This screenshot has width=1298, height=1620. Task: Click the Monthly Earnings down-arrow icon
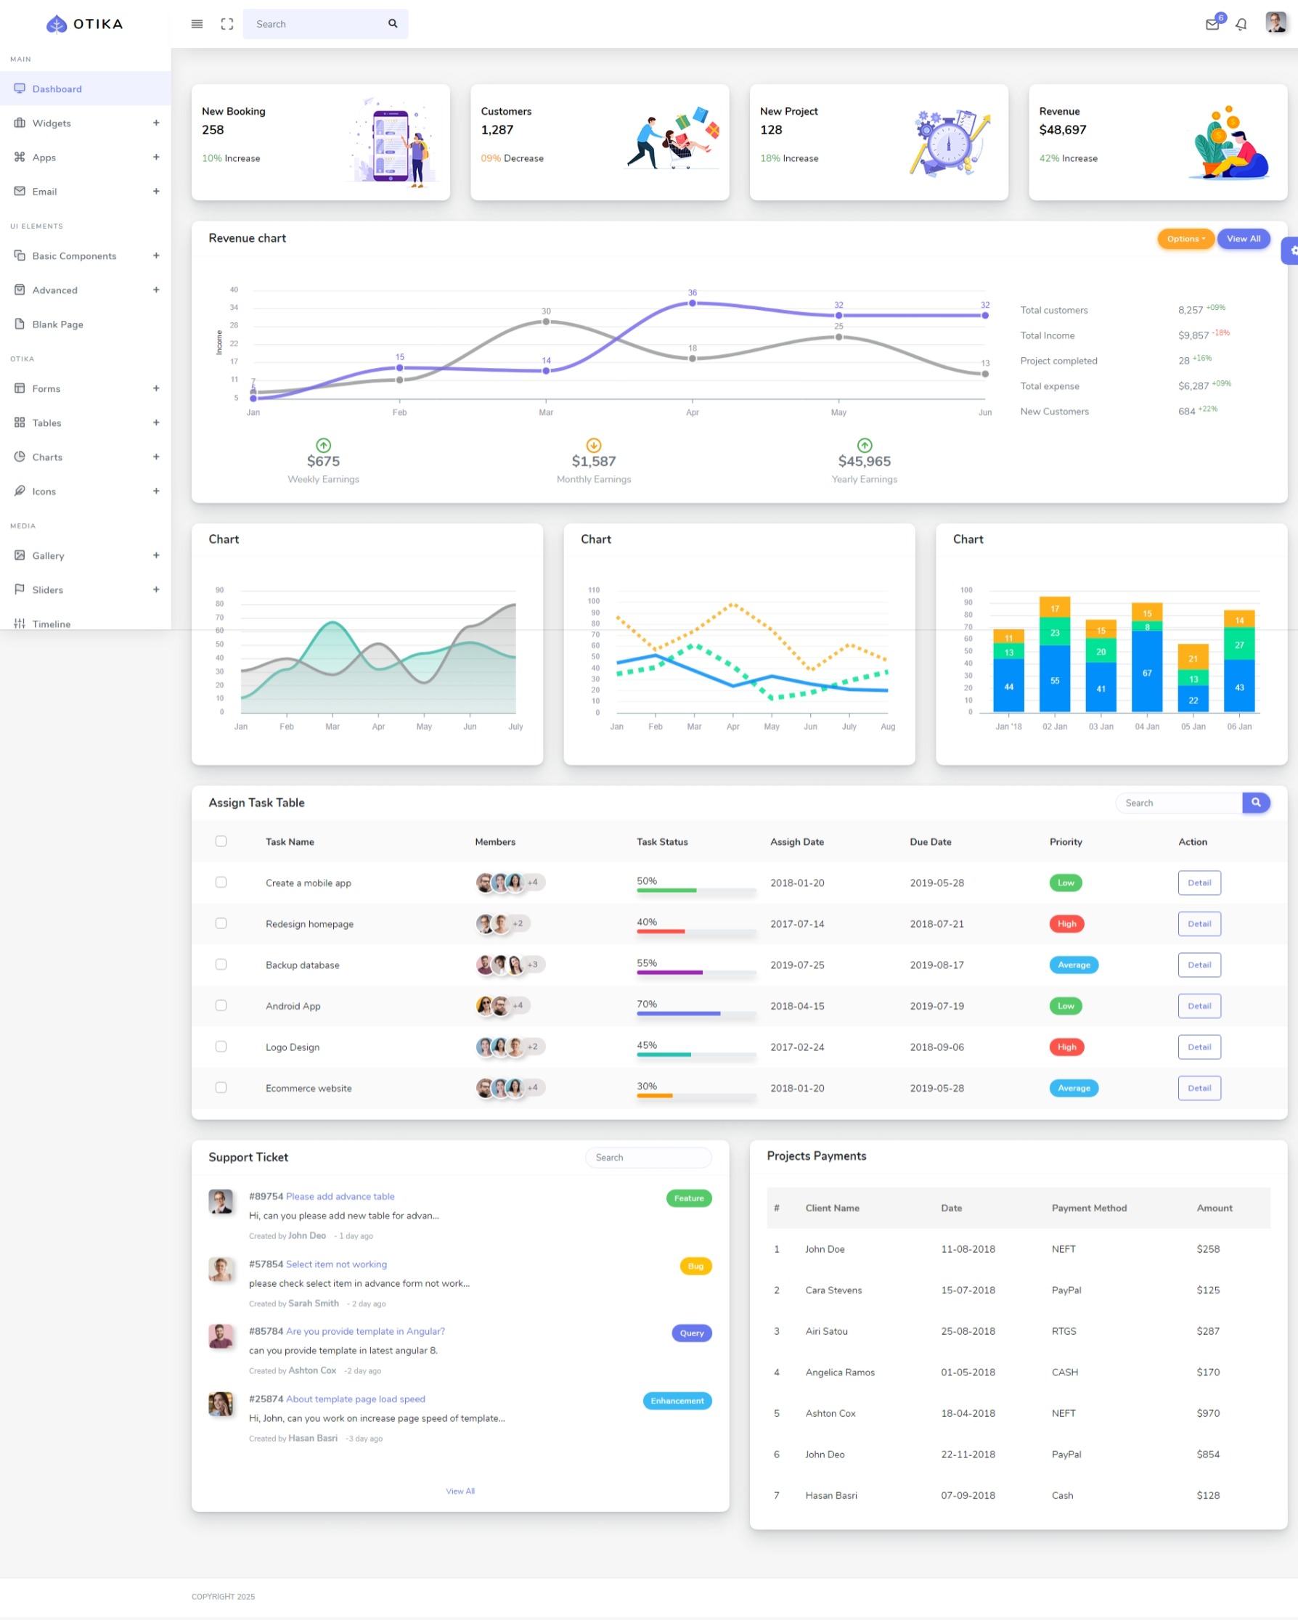(x=594, y=445)
